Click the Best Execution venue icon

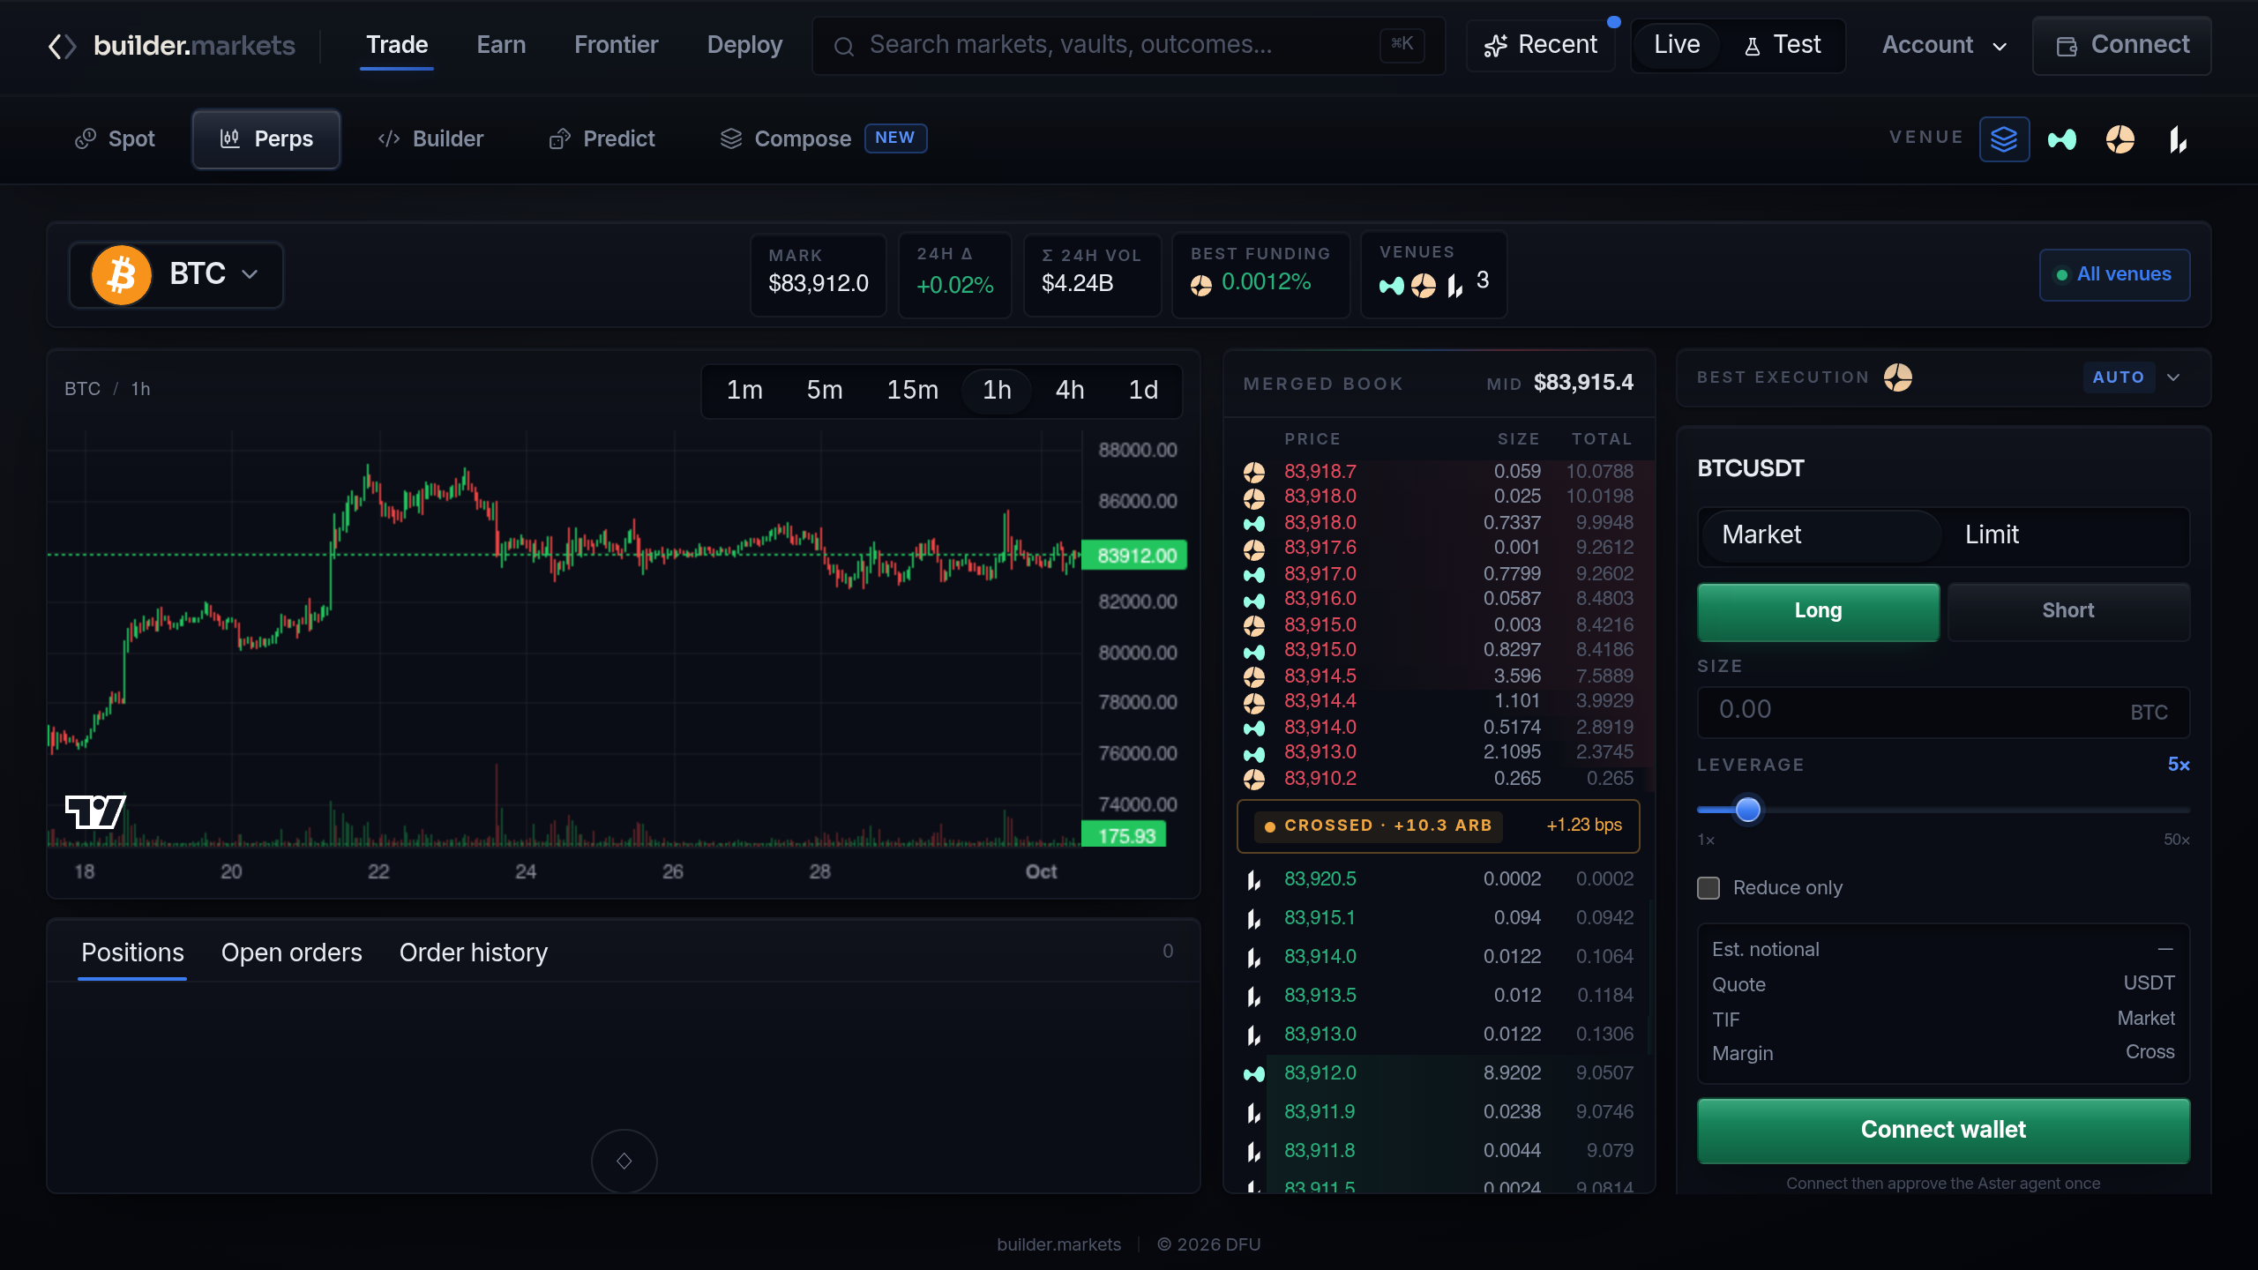(x=1898, y=377)
